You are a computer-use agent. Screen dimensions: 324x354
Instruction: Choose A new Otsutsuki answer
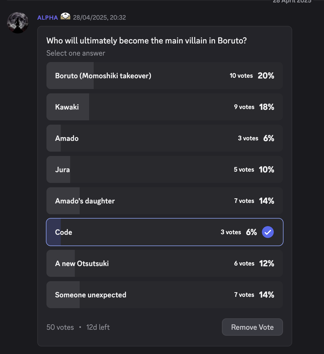tap(165, 263)
